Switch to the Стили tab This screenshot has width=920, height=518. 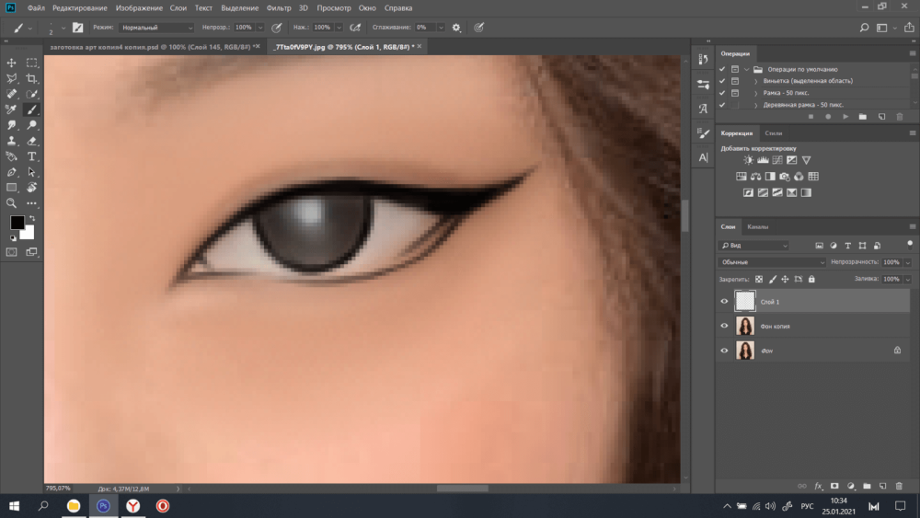coord(774,133)
